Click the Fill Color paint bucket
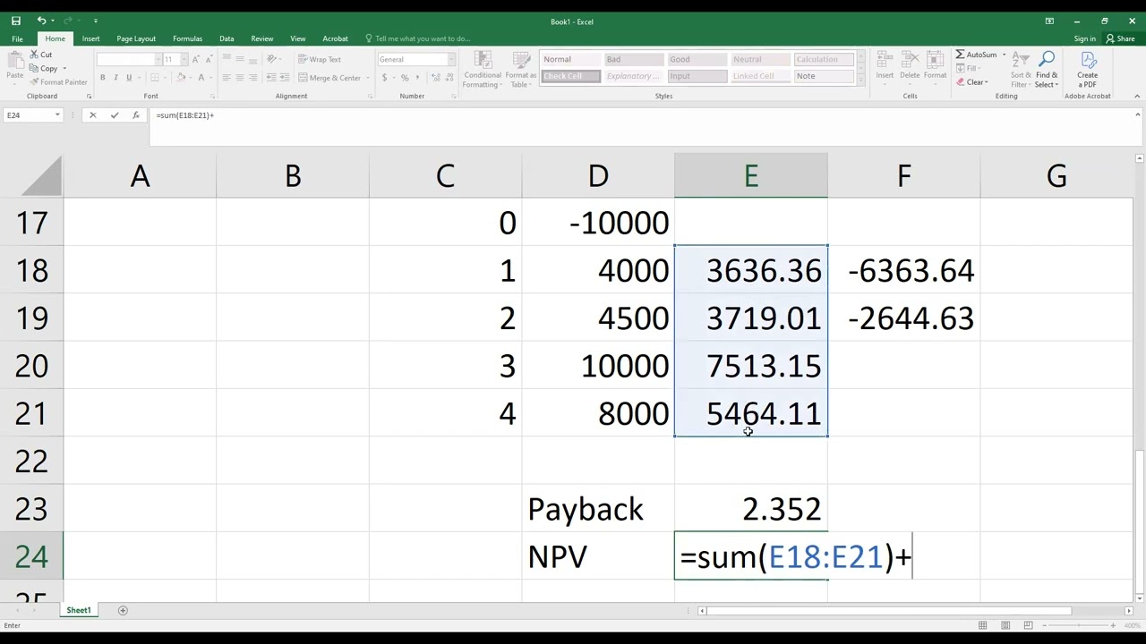 coord(180,78)
